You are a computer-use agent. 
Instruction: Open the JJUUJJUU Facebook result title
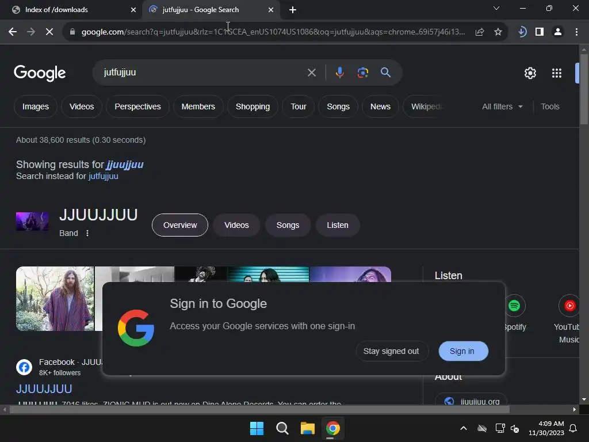(44, 388)
